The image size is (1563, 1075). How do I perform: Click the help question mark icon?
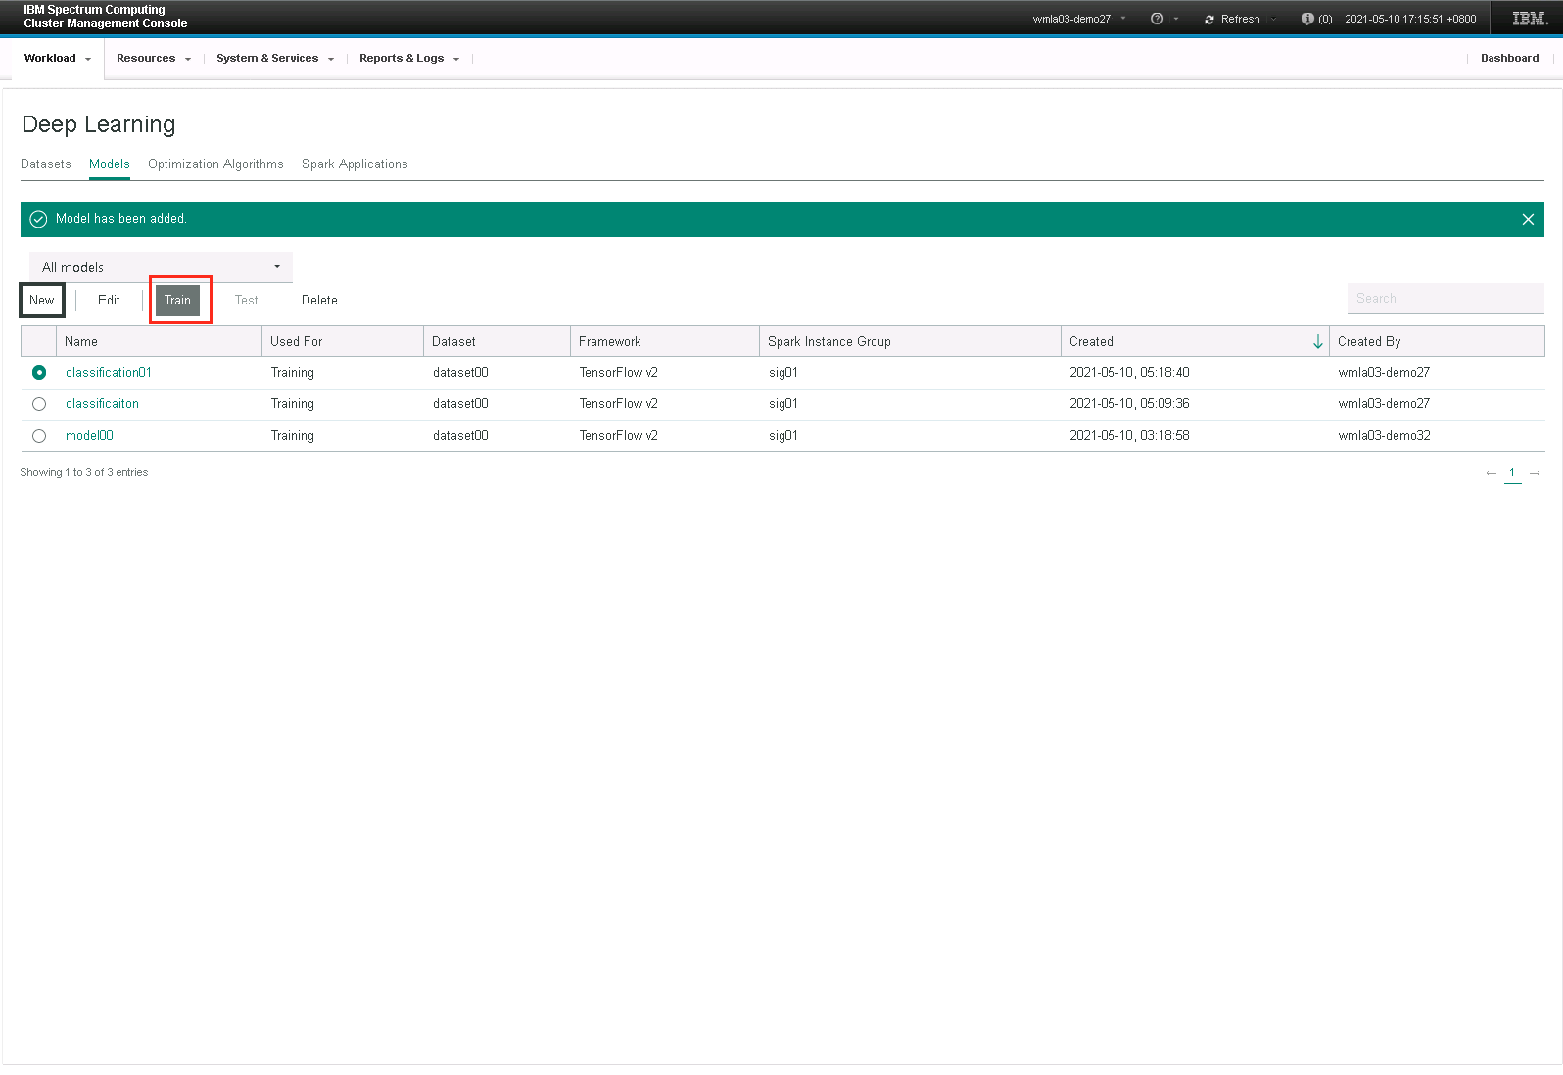pyautogui.click(x=1157, y=19)
